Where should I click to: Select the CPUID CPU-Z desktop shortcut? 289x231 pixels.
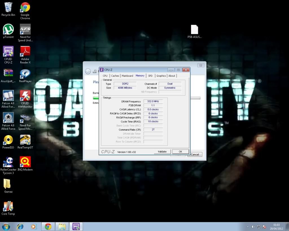click(x=8, y=55)
